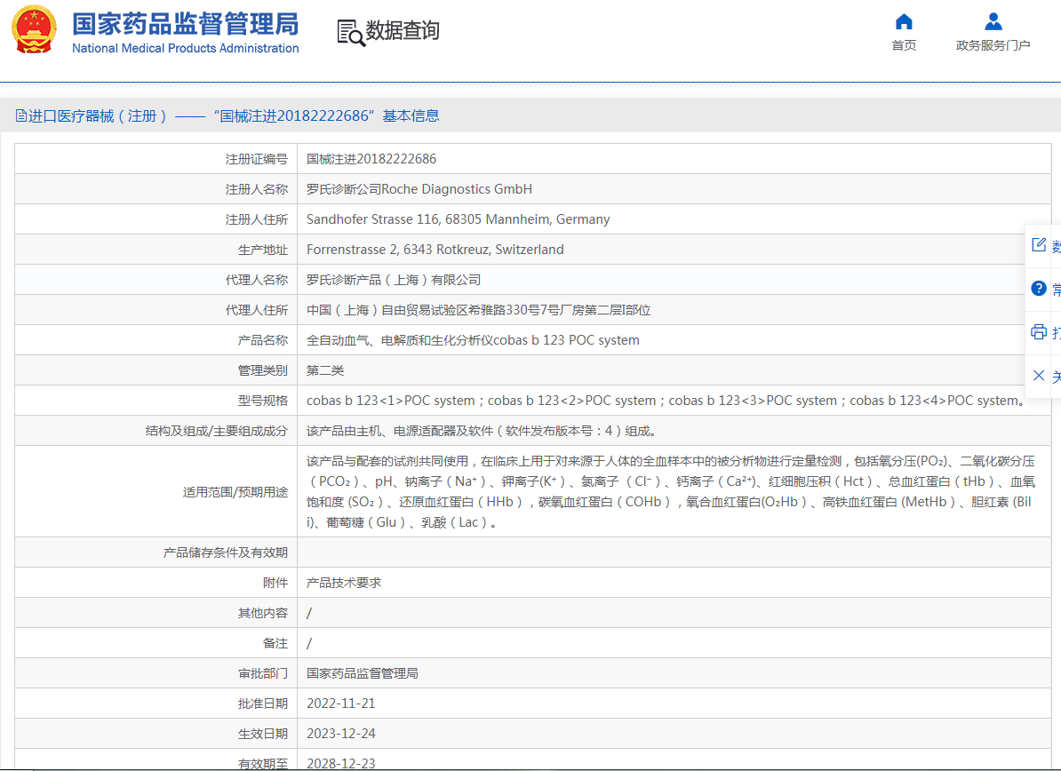Click the 注册人住所 label
The height and width of the screenshot is (771, 1061).
257,219
